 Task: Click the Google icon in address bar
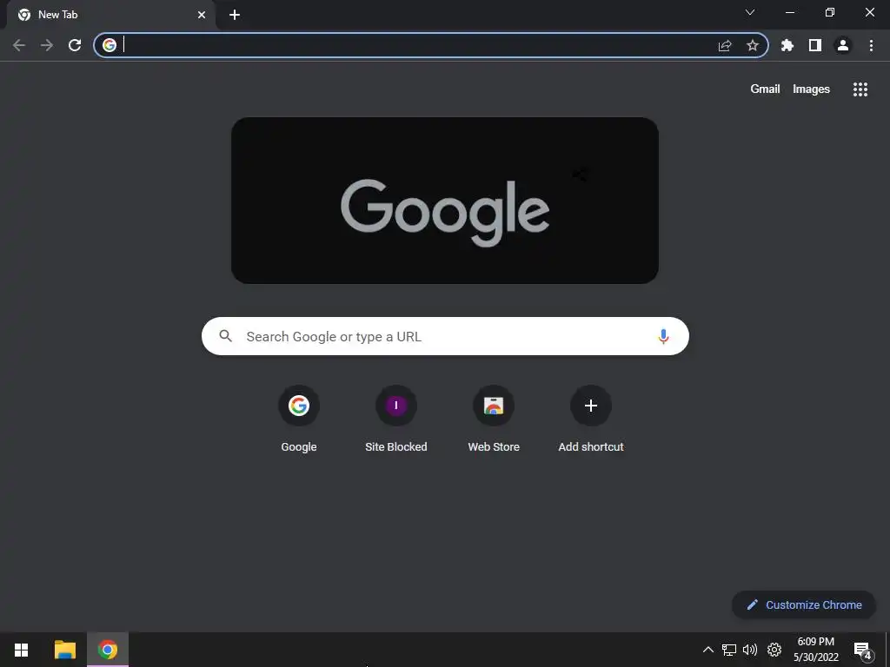(x=110, y=45)
